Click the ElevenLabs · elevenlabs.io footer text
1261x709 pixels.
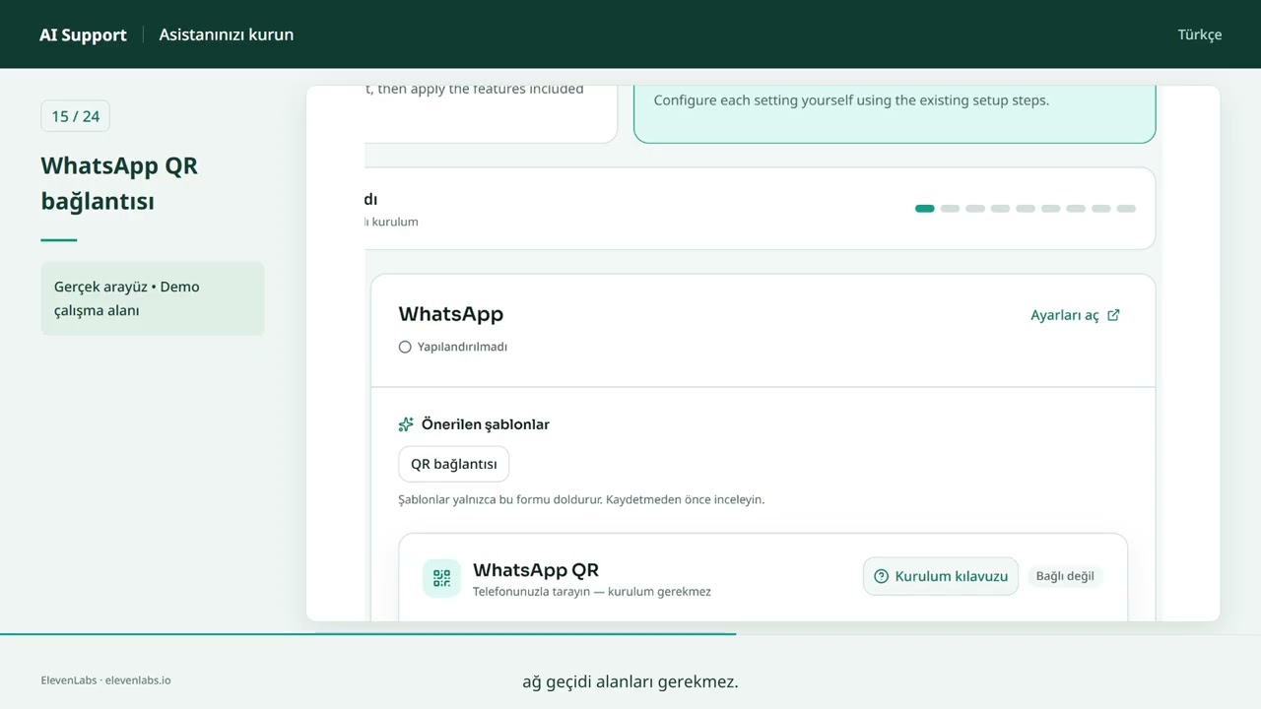[106, 679]
